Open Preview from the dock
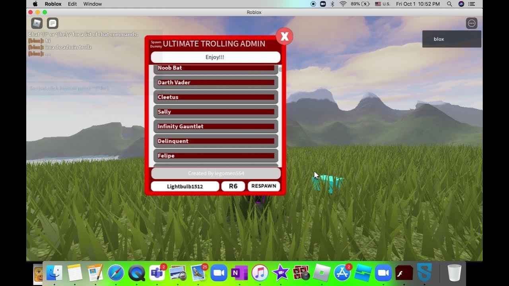The height and width of the screenshot is (286, 509). (177, 273)
